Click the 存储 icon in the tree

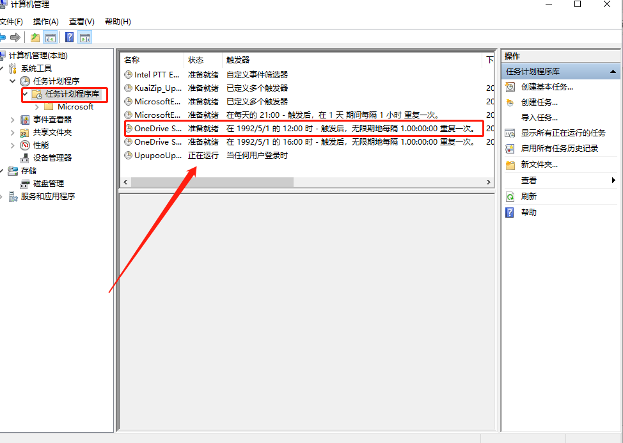pos(13,171)
